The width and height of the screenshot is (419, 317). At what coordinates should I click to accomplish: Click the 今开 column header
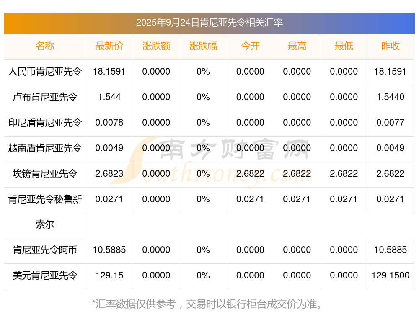point(250,46)
